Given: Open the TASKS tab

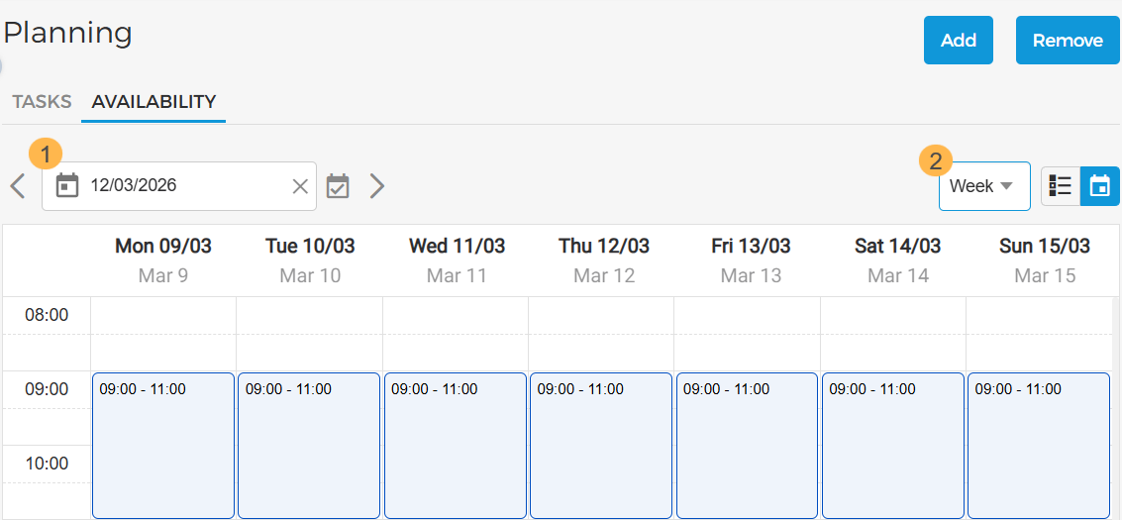Looking at the screenshot, I should point(42,102).
